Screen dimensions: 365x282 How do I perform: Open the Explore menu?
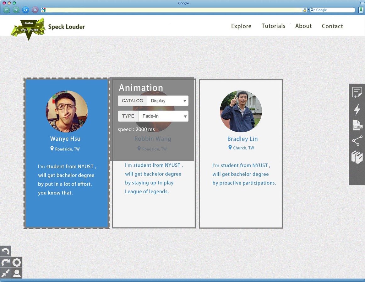point(241,26)
